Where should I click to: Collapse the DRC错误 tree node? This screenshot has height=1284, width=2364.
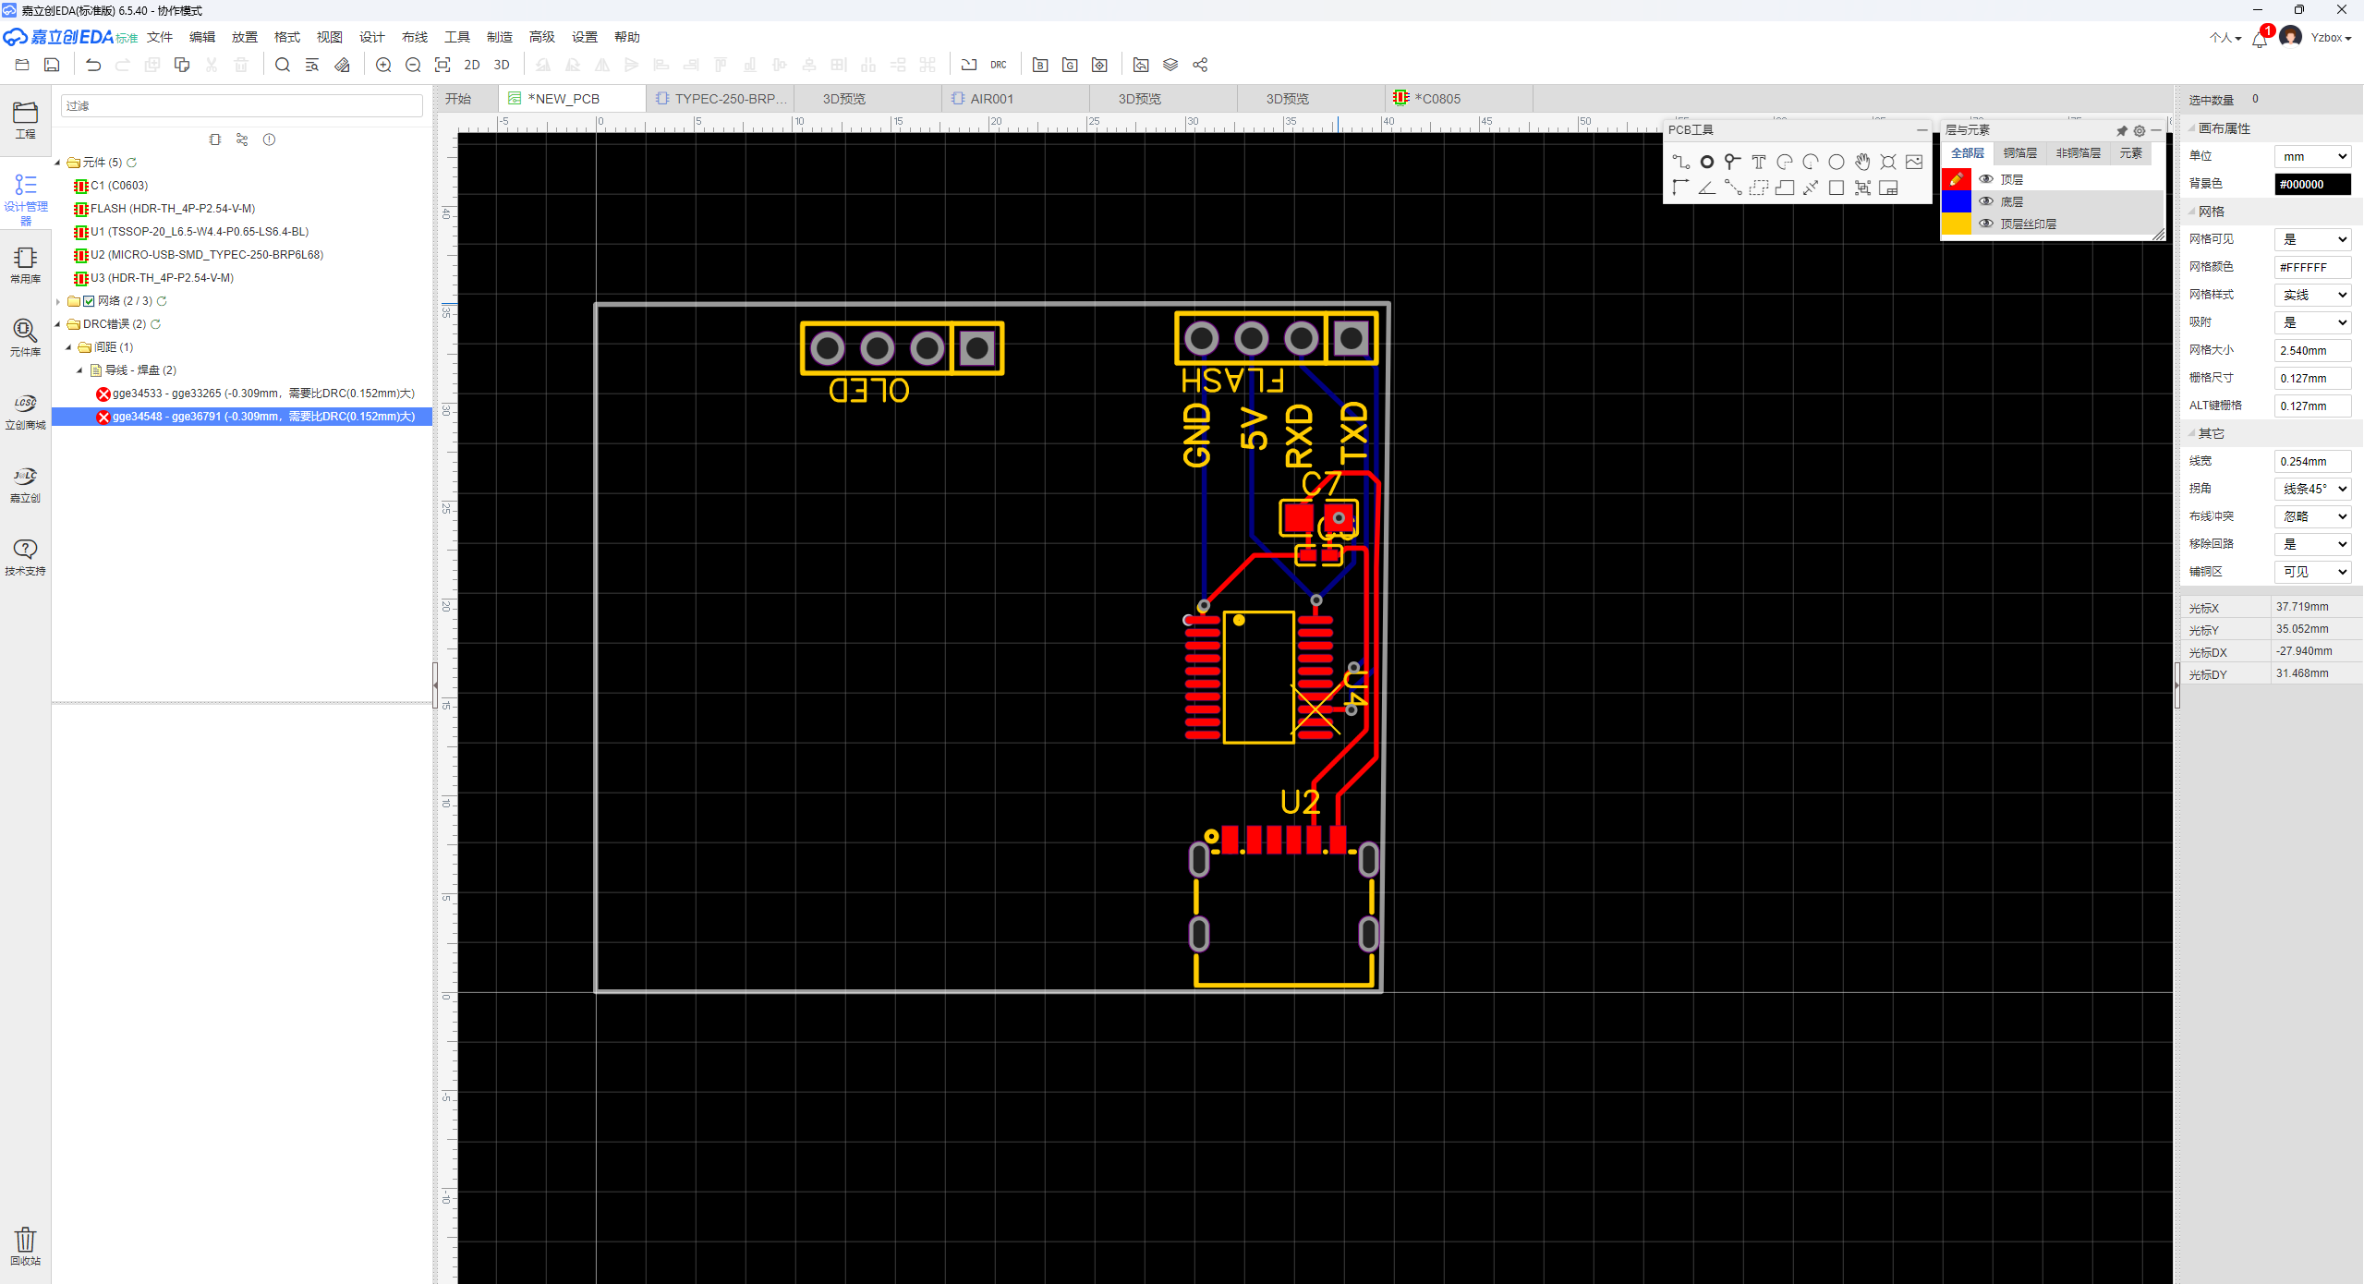pos(58,324)
